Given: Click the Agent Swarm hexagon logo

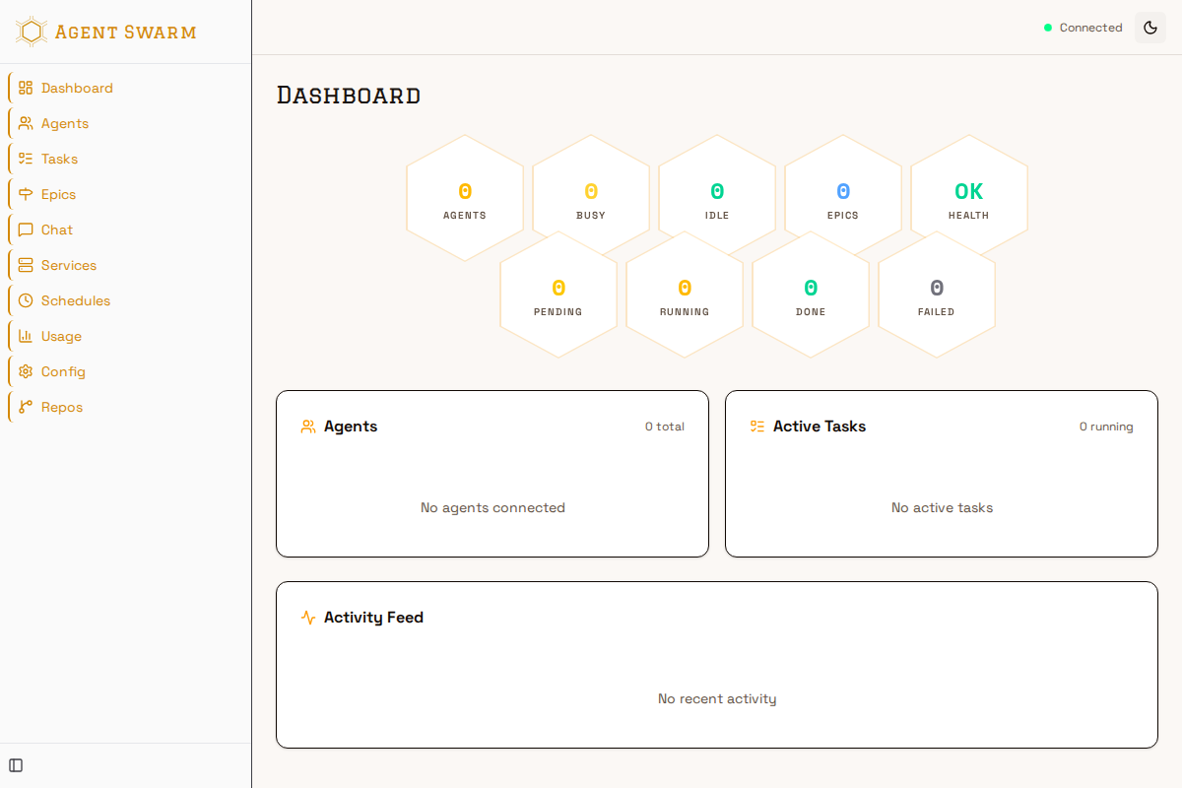Looking at the screenshot, I should 32,32.
